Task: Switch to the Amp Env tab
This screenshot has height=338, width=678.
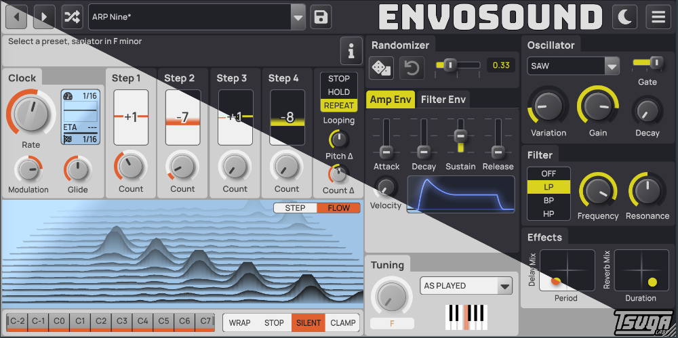Action: pyautogui.click(x=391, y=100)
